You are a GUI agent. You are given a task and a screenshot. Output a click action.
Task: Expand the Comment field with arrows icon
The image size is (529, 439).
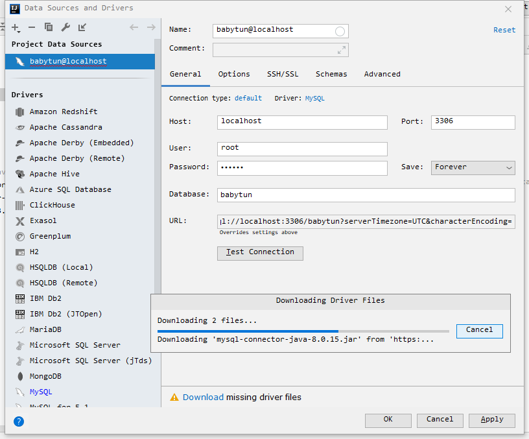pyautogui.click(x=342, y=50)
